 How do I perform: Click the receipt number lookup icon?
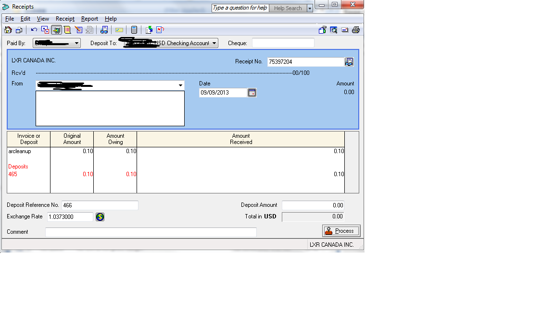click(349, 62)
